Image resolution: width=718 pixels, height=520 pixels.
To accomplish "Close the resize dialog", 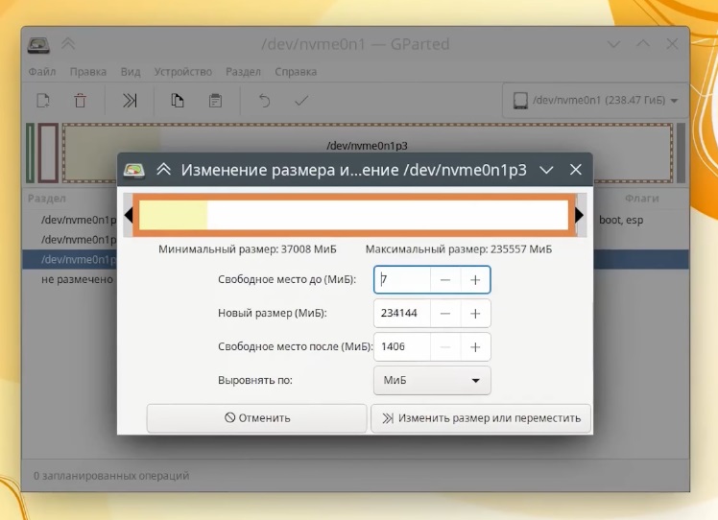I will pyautogui.click(x=576, y=170).
